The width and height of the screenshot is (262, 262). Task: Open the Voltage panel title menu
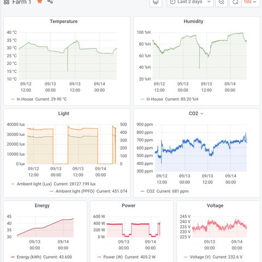215,205
